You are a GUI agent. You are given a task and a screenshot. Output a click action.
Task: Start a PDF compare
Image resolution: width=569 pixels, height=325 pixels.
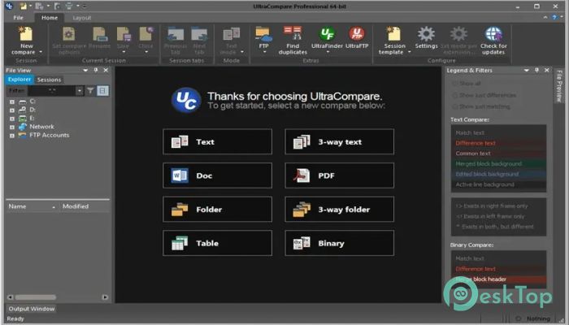tap(339, 175)
